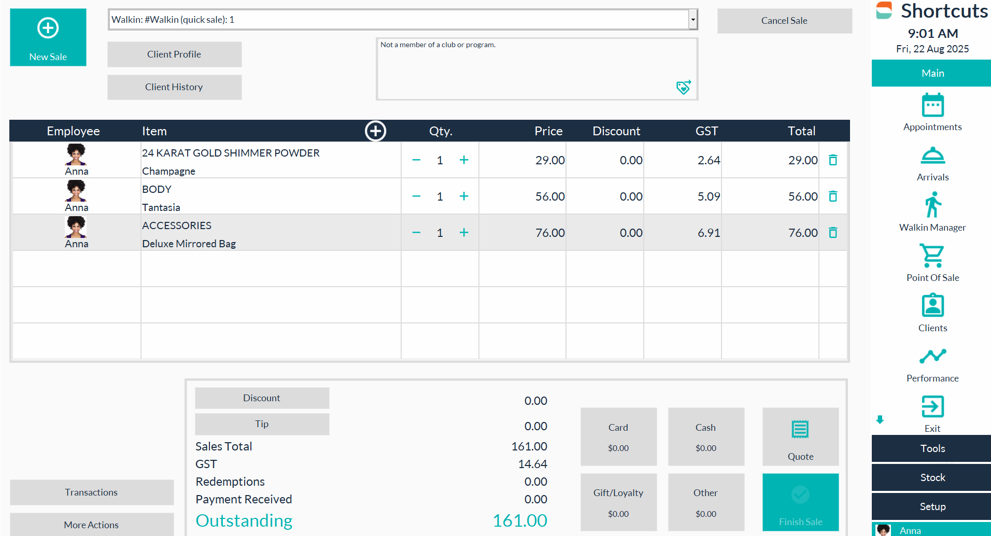Pay with Gift/Loyalty
The image size is (991, 536).
pyautogui.click(x=618, y=502)
